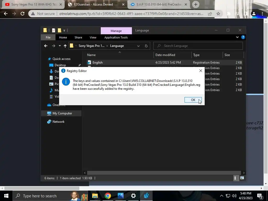
Task: Bookmark this page with star icon
Action: 218,14
